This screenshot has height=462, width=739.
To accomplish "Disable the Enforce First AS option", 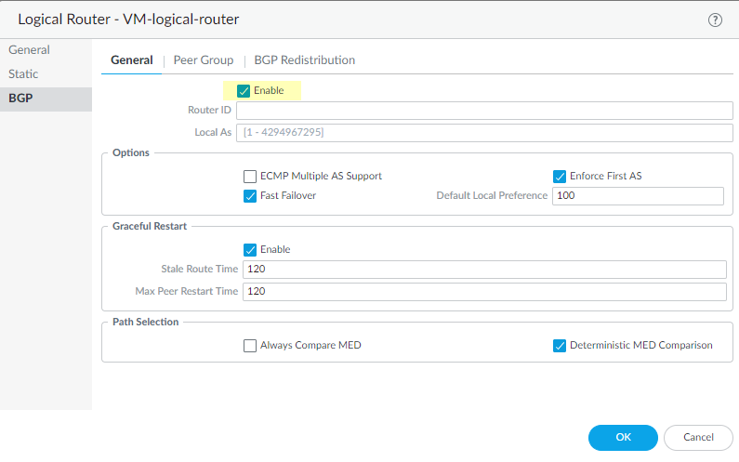I will pos(560,176).
